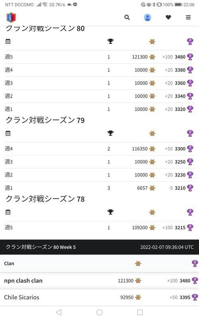Tap the fame wheel icon in Season 78 header
The height and width of the screenshot is (319, 199).
pos(152,212)
